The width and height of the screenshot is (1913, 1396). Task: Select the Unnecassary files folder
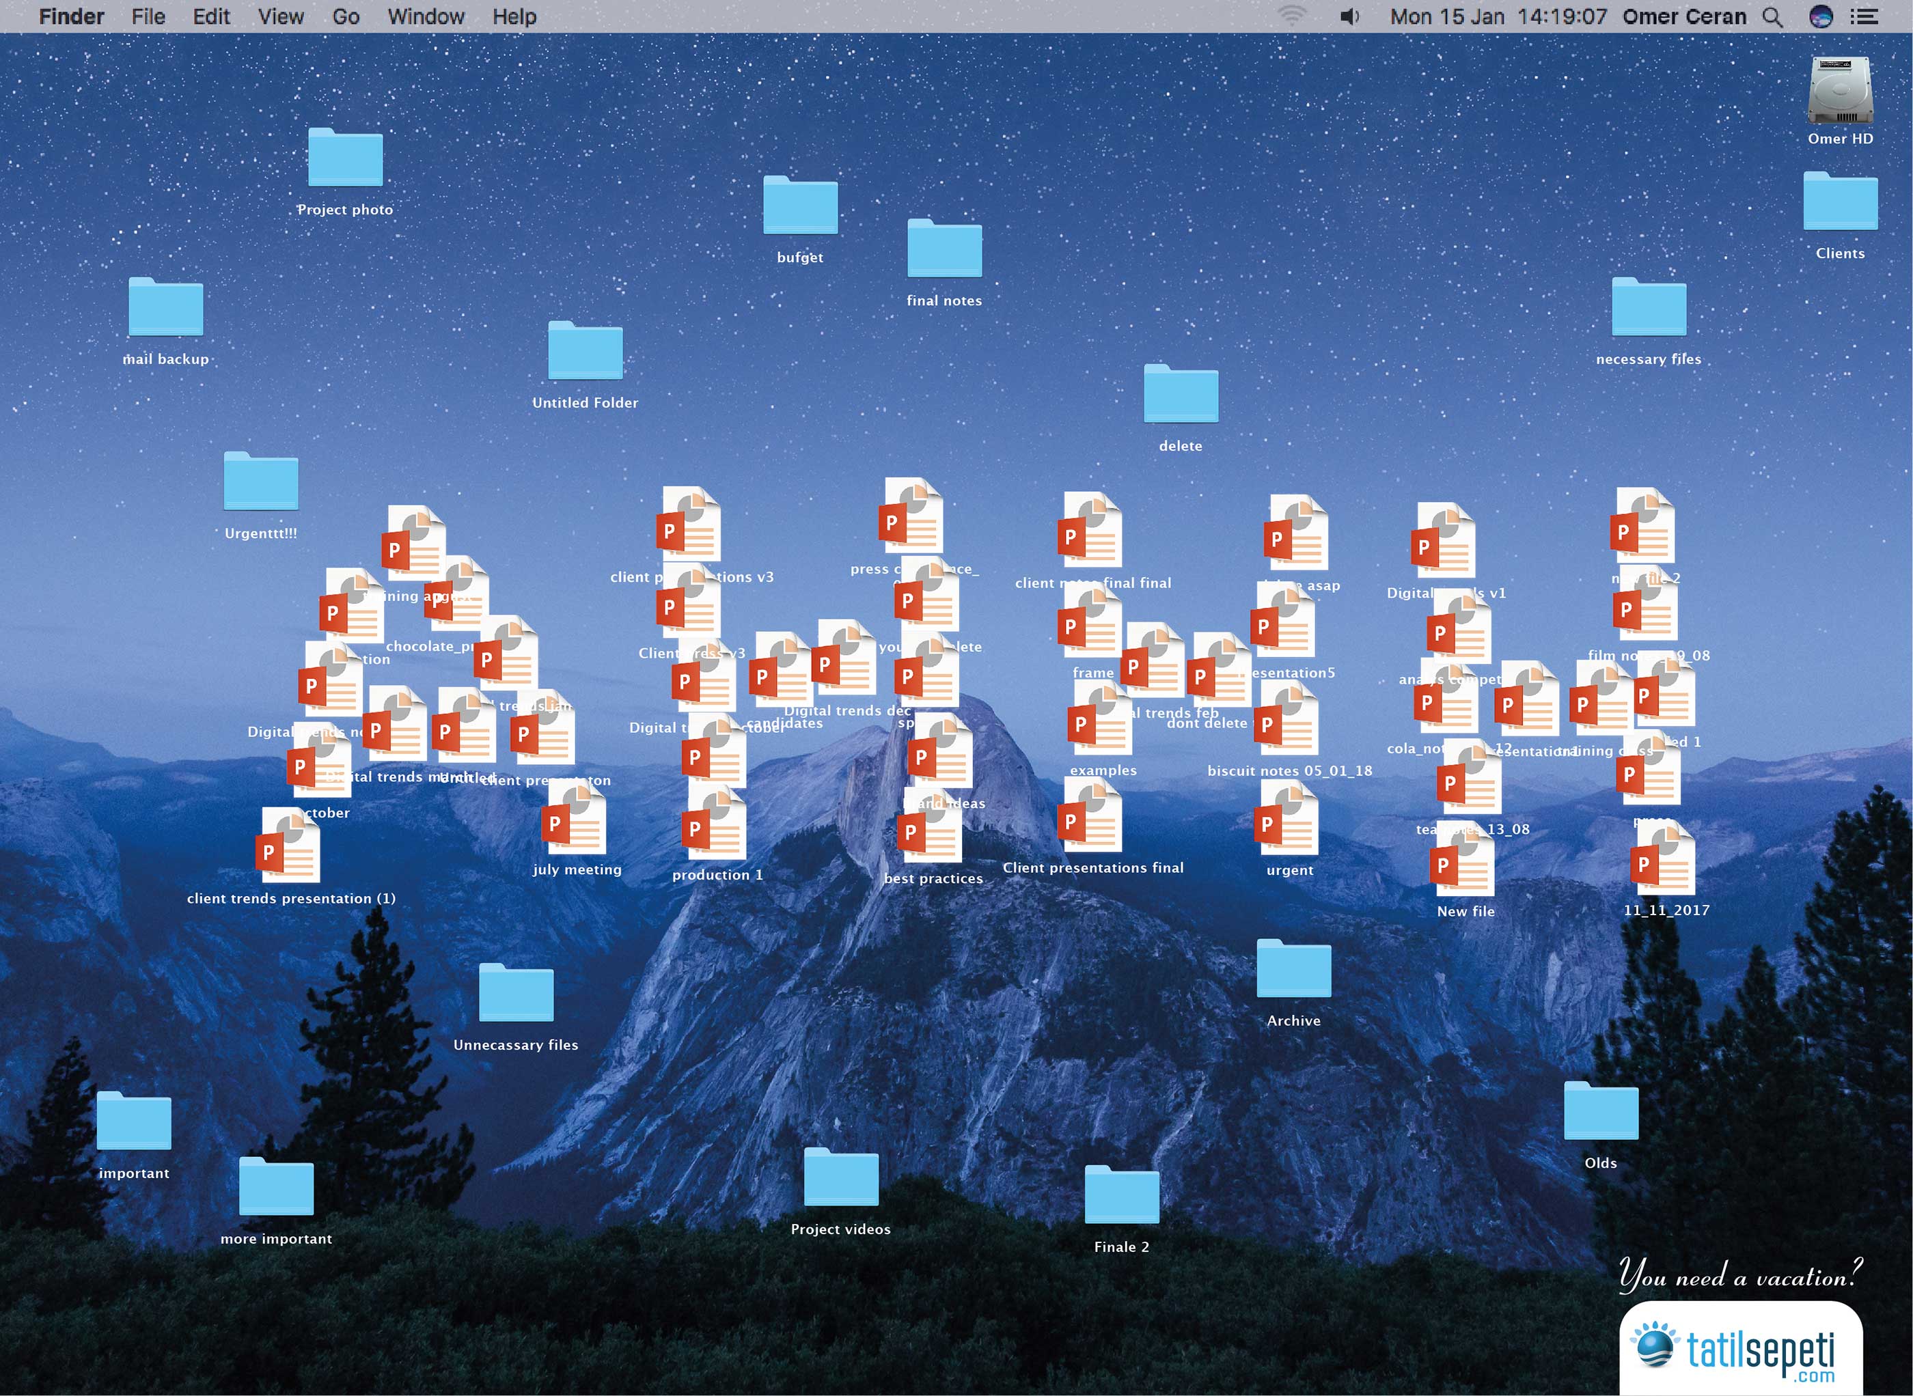point(516,994)
